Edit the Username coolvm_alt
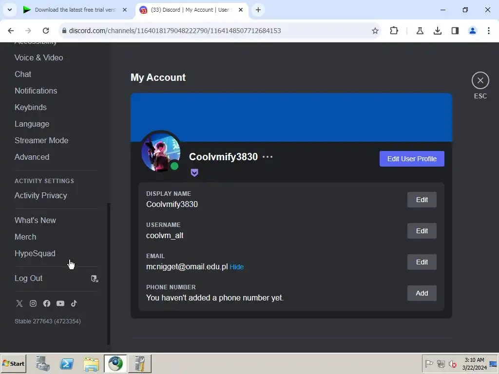The image size is (499, 374). click(x=422, y=231)
